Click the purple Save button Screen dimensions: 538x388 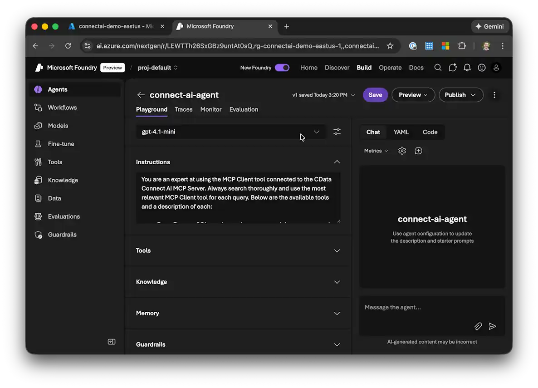(375, 95)
